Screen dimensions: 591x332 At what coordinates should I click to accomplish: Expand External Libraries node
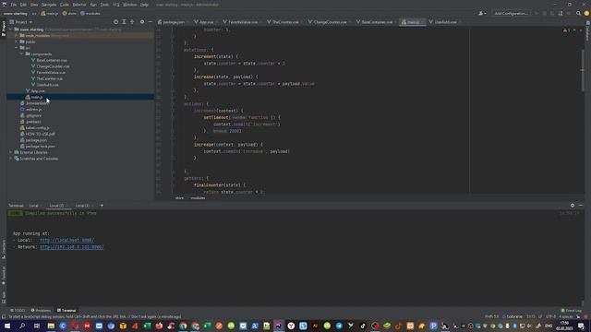pyautogui.click(x=10, y=152)
